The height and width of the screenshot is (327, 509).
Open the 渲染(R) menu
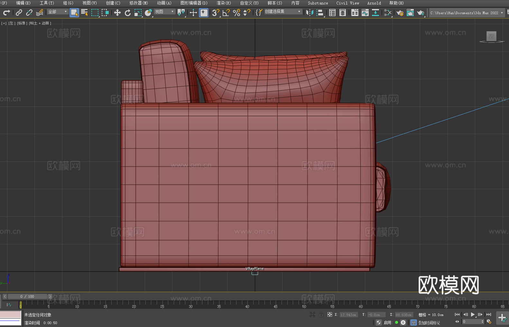(224, 3)
